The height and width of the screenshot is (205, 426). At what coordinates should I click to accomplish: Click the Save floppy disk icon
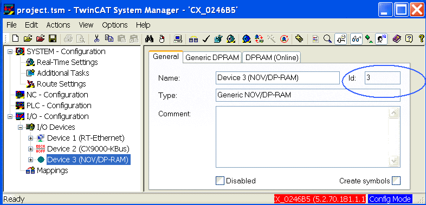pyautogui.click(x=52, y=38)
